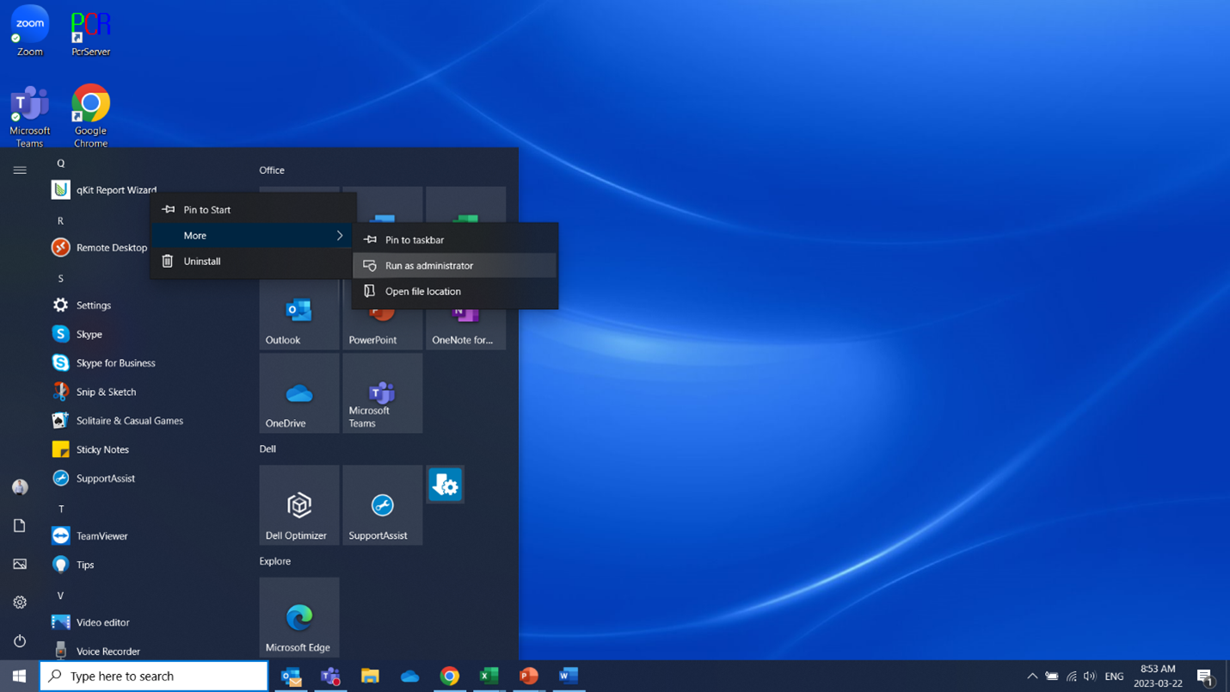Screen dimensions: 1230x692
Task: Open the notification Action Center
Action: pos(1205,677)
